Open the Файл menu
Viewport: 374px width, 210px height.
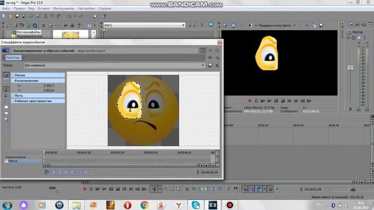tap(6, 8)
